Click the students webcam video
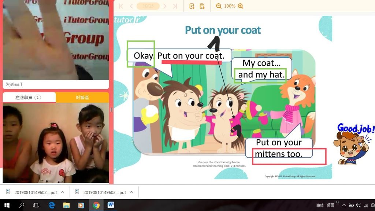Image resolution: width=375 pixels, height=211 pixels. pos(56,143)
